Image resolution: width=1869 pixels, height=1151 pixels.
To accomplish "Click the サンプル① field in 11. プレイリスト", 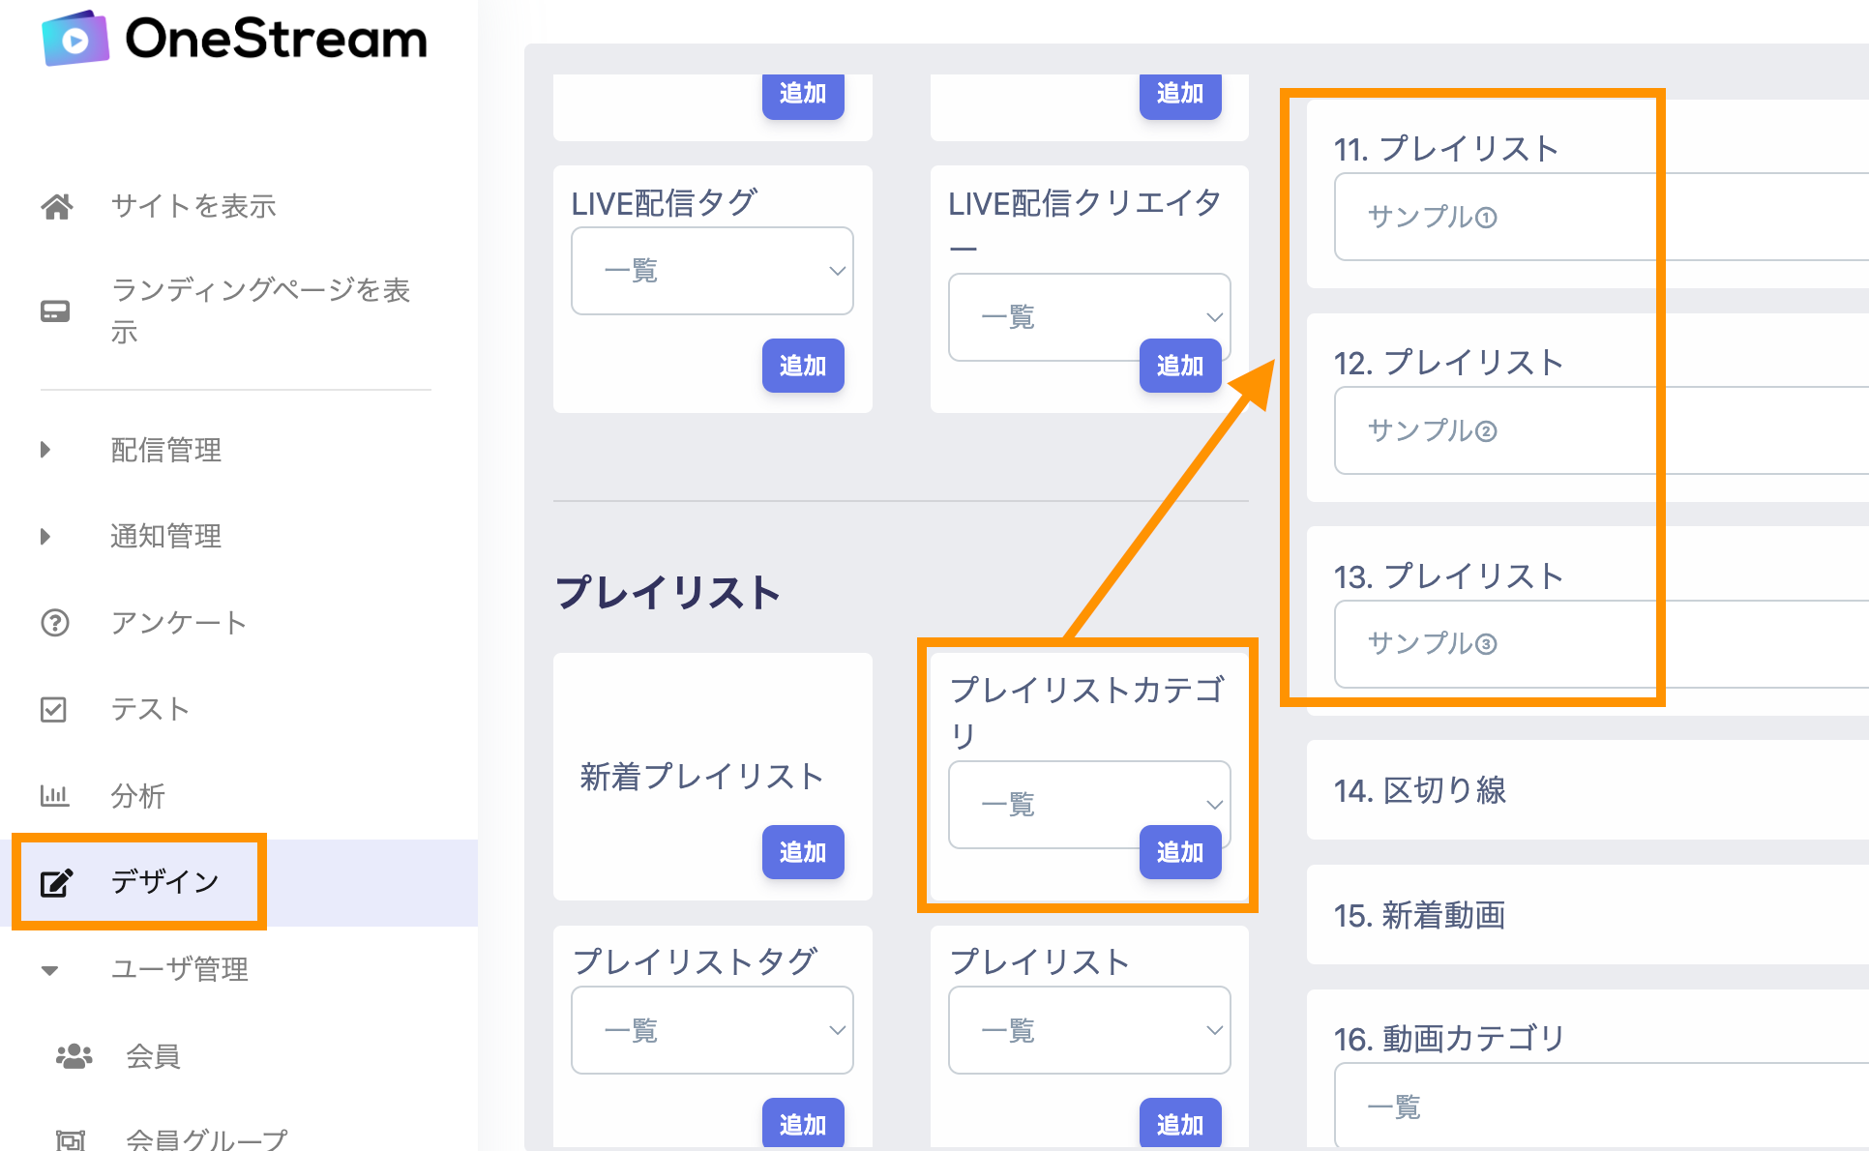I will (x=1601, y=217).
